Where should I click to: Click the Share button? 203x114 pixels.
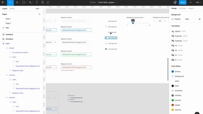pyautogui.click(x=183, y=3)
